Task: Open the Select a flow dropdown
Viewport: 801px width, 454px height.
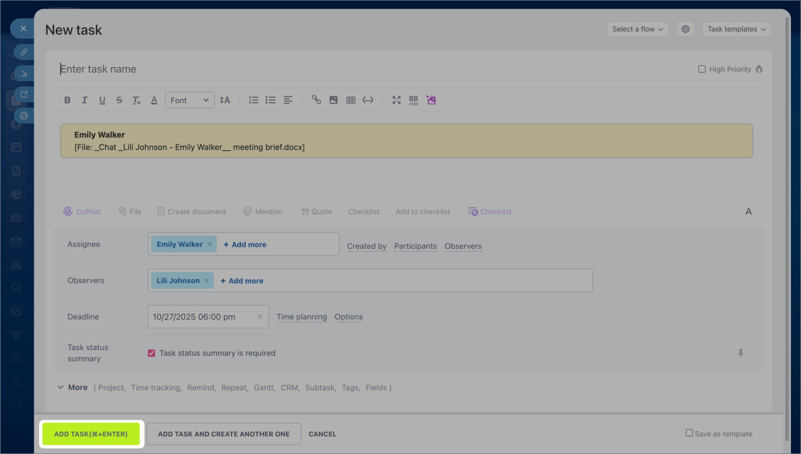Action: [637, 29]
